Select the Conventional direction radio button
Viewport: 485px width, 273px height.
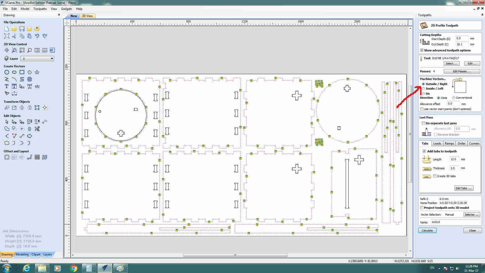[454, 98]
